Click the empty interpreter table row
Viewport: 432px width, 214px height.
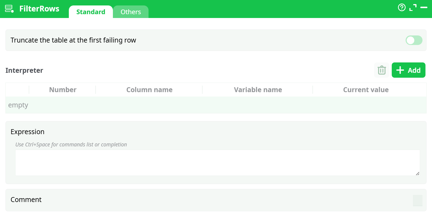[x=216, y=105]
